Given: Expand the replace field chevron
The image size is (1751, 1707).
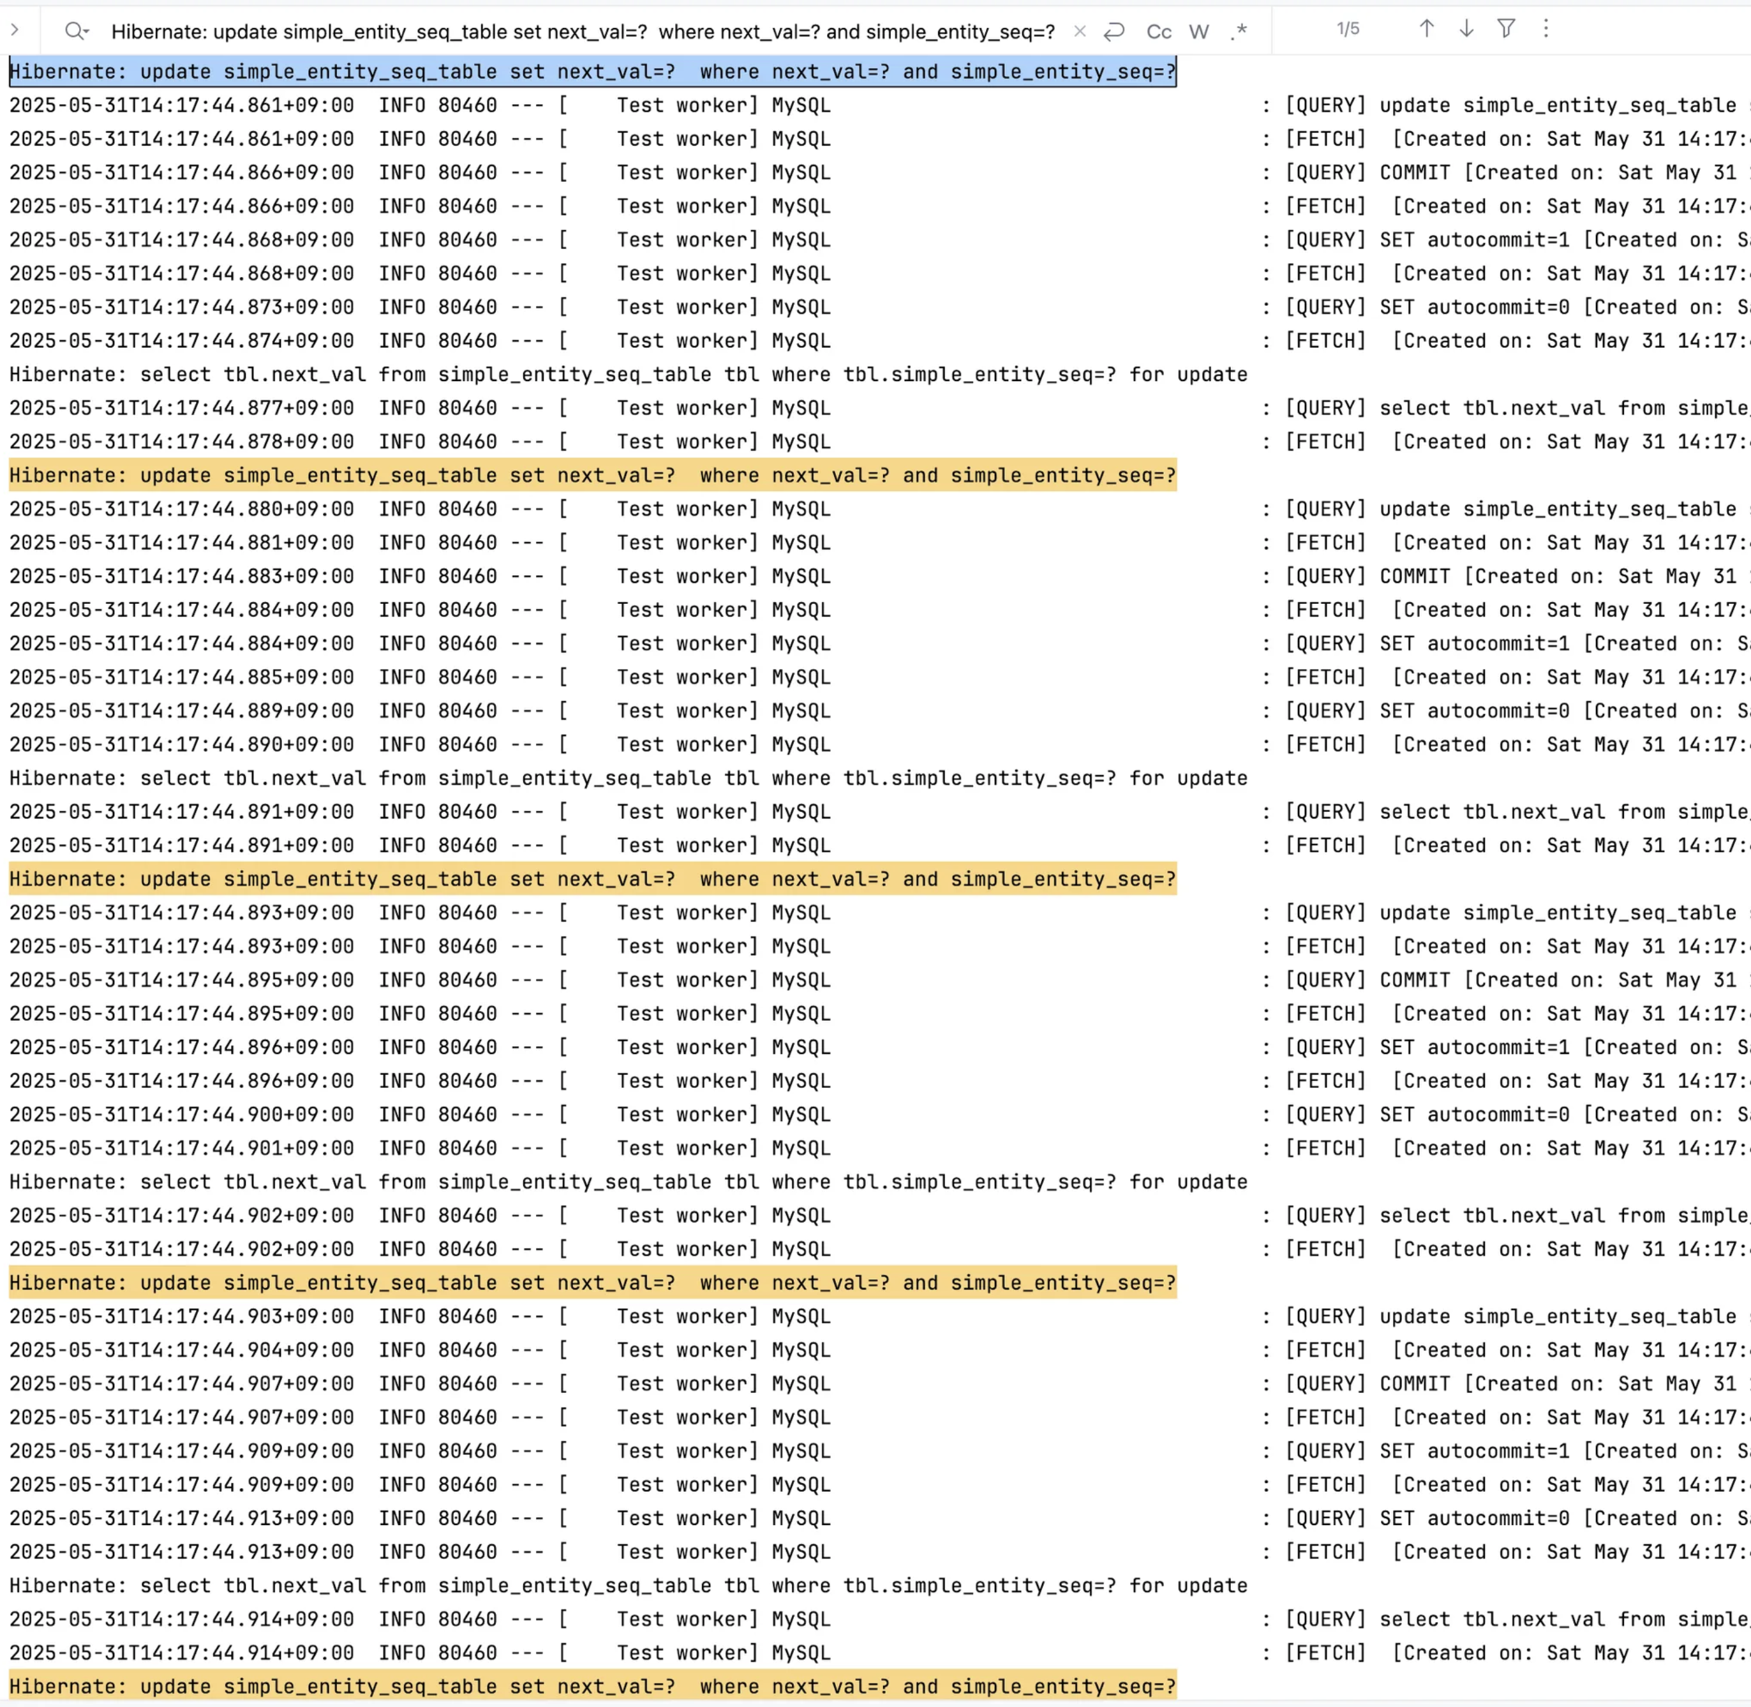Looking at the screenshot, I should click(x=14, y=29).
